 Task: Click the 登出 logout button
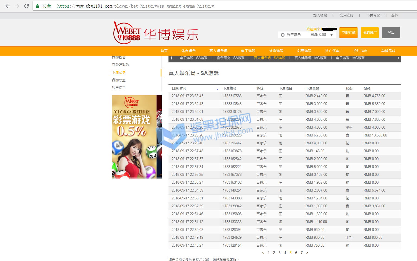pos(391,33)
